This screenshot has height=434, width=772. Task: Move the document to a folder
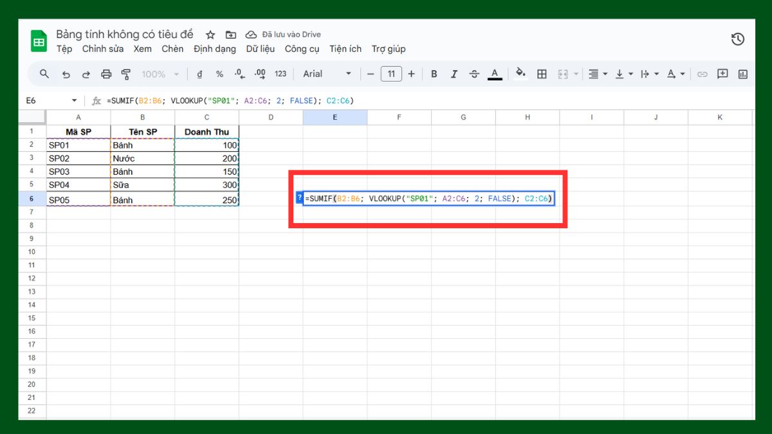click(231, 35)
